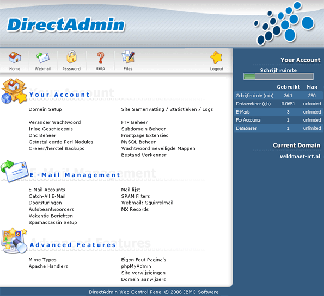Open the Bestand Verkenner link
324x296 pixels.
[x=144, y=155]
